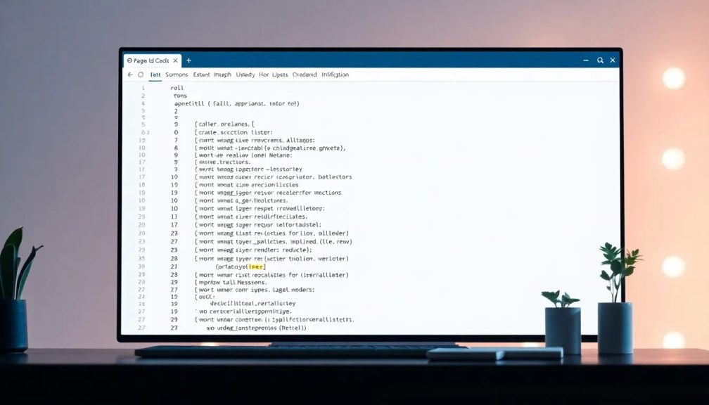Open a new tab with plus icon

pyautogui.click(x=189, y=61)
